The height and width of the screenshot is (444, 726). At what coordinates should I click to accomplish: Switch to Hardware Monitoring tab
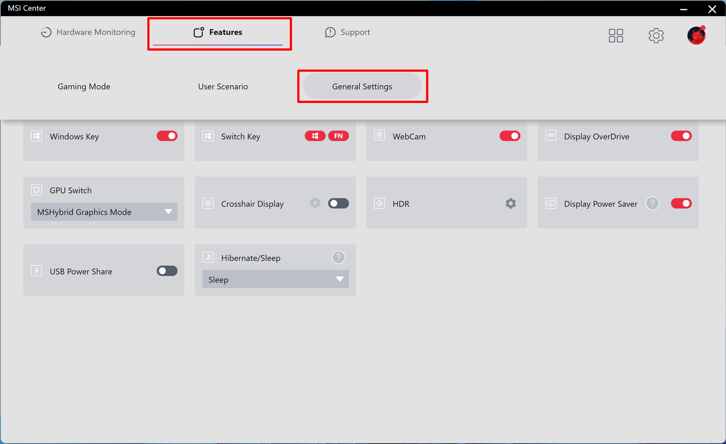point(88,32)
